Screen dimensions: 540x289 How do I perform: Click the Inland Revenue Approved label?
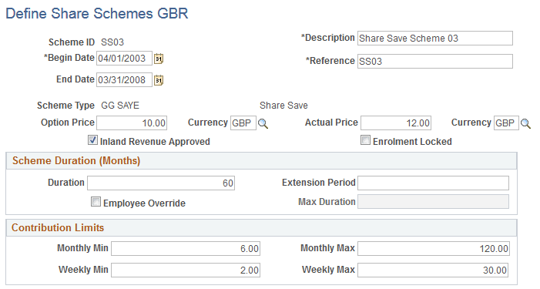point(155,142)
